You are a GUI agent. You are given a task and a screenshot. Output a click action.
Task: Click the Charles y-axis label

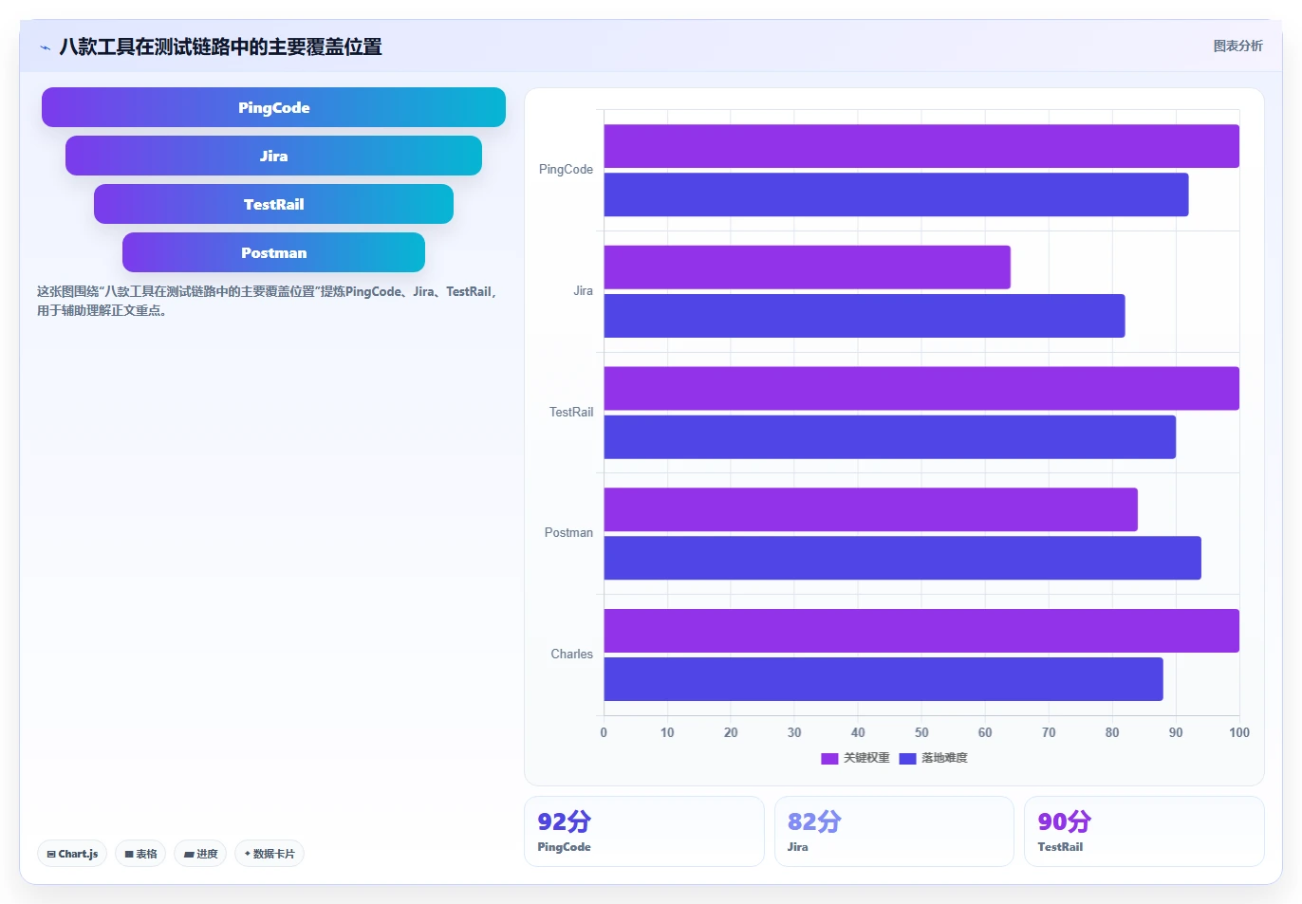point(571,655)
